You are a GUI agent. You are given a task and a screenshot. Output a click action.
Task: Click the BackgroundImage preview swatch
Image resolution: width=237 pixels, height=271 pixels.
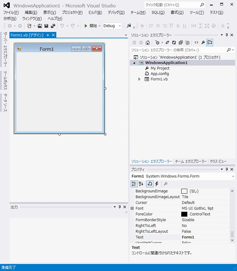(x=184, y=191)
